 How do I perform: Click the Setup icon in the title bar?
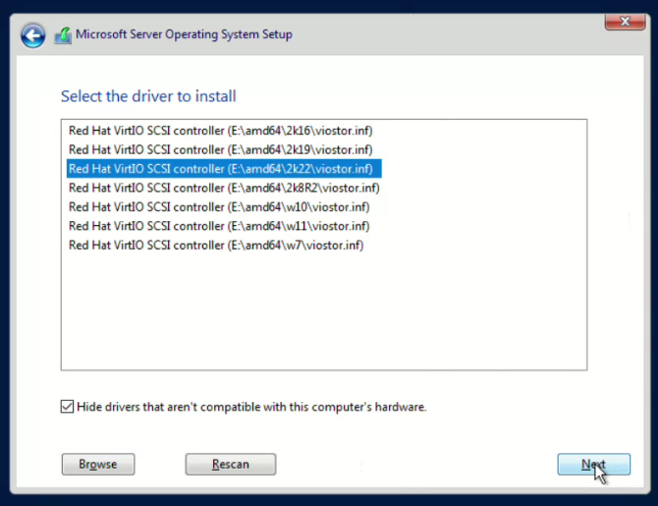click(62, 35)
